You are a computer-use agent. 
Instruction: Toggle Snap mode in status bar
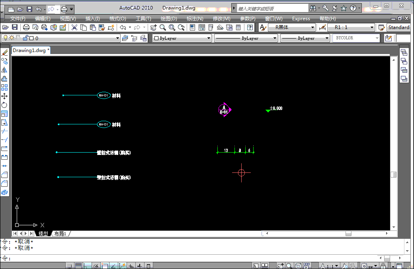70,266
